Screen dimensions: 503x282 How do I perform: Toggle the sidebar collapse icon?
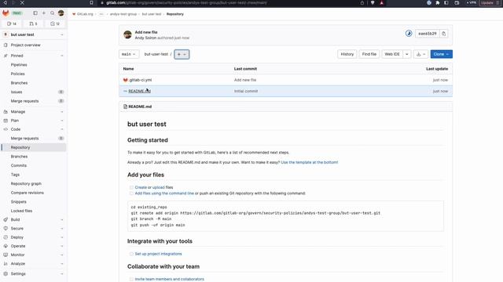[35, 13]
